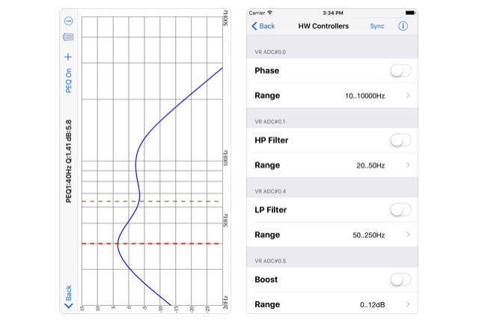Toggle the Phase switch
Viewport: 479px width, 323px height.
[x=400, y=70]
